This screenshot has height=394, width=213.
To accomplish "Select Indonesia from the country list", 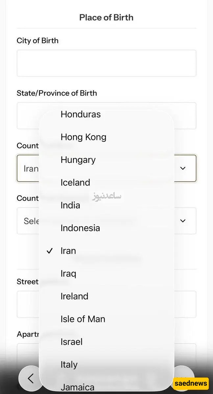I will coord(80,228).
